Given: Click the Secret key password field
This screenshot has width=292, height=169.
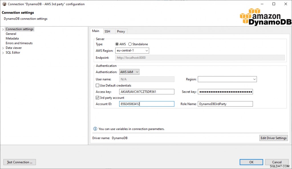Looking at the screenshot, I should (225, 91).
